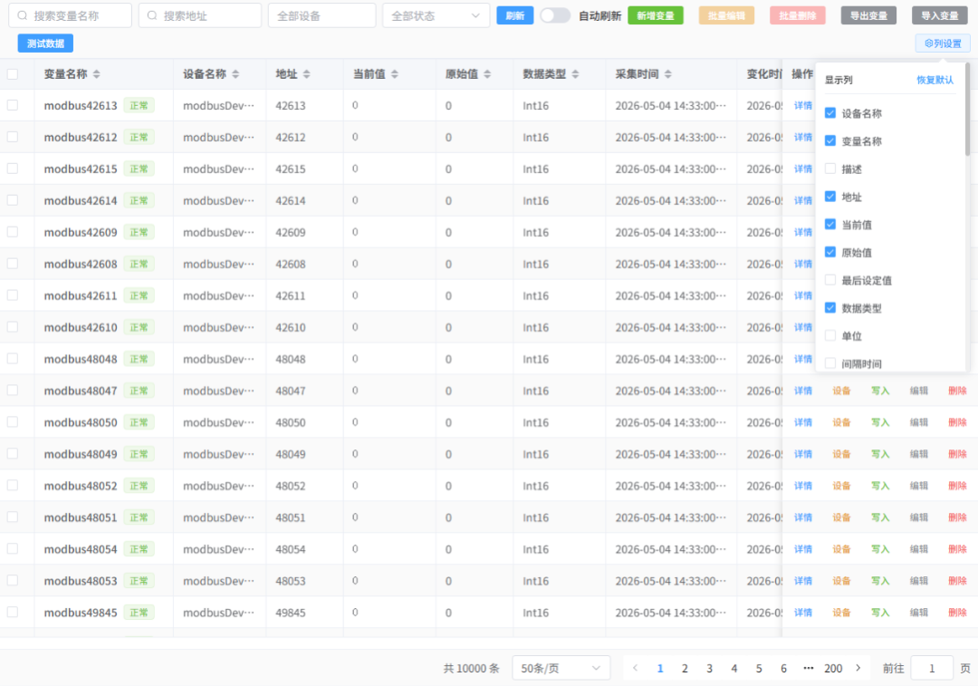Click 恢复默认 link in column panel
Screen dimensions: 978x686
(x=935, y=80)
